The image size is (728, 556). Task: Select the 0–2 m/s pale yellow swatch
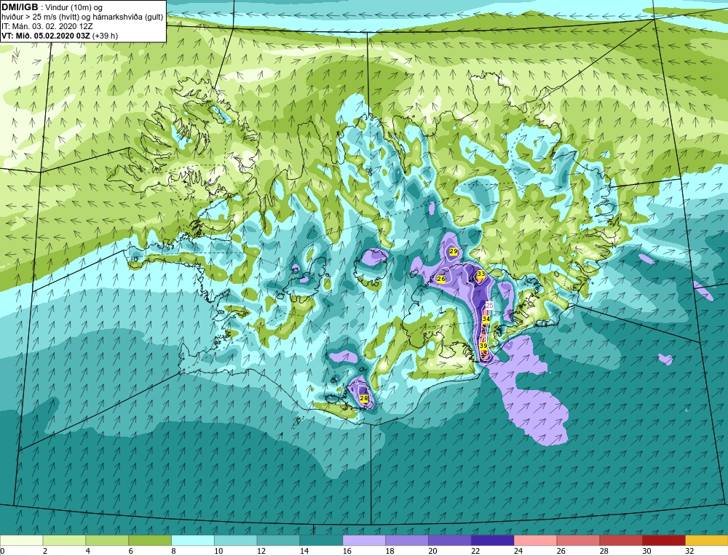[21, 540]
